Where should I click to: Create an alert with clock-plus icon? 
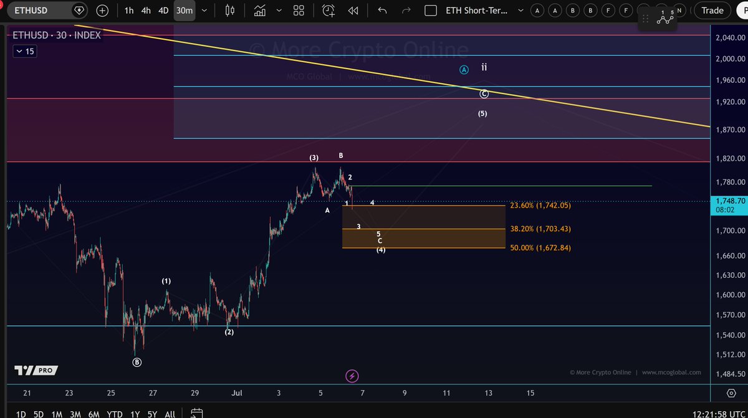328,10
